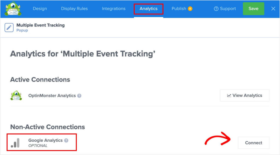
Task: Click the Popup campaign type link
Action: [22, 30]
